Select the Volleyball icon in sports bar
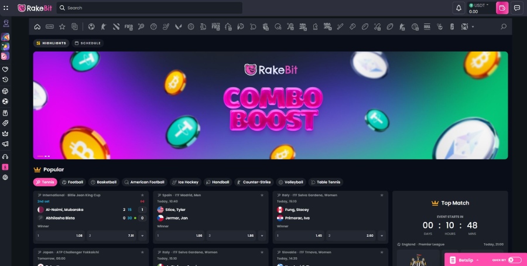Screen dimensions: 527x266 click(x=191, y=26)
